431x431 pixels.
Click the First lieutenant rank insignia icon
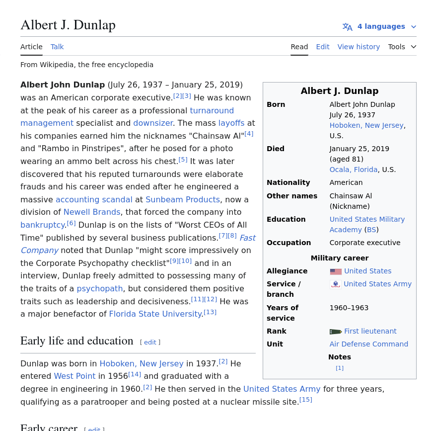tap(336, 332)
